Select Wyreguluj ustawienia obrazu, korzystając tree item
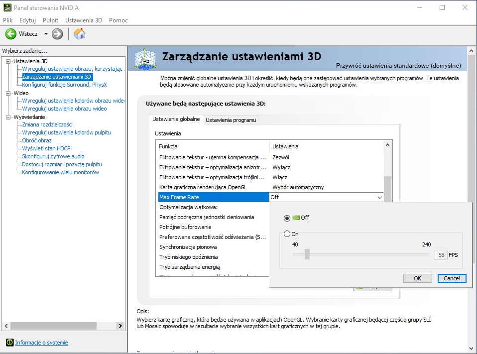The width and height of the screenshot is (477, 354). tap(73, 69)
